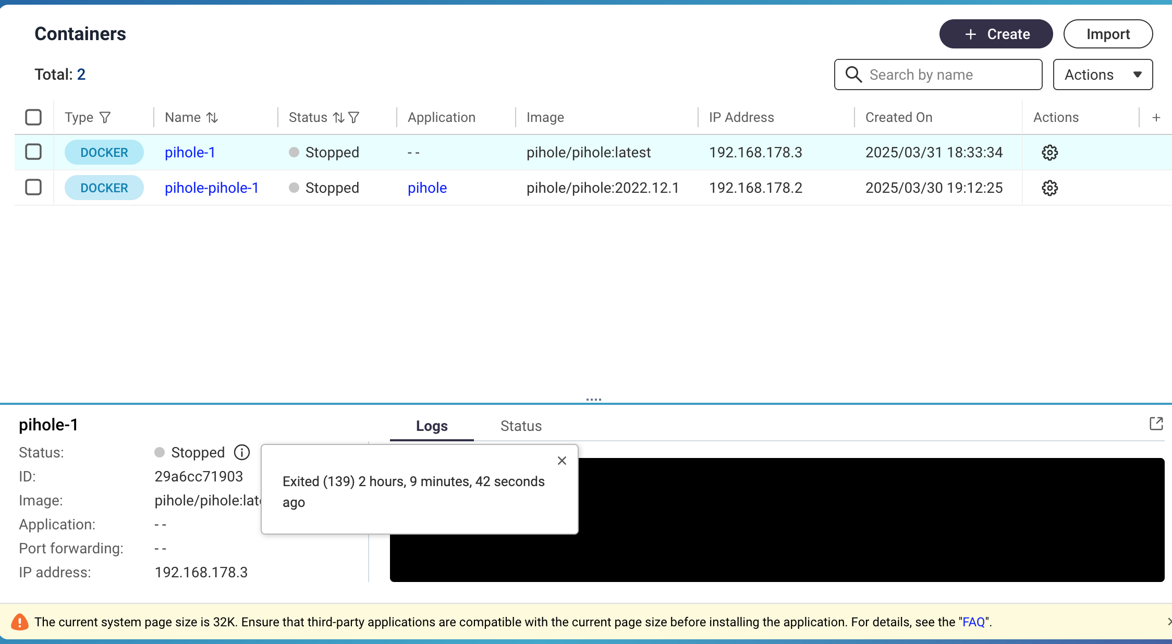Expand the Actions dropdown menu

point(1103,75)
